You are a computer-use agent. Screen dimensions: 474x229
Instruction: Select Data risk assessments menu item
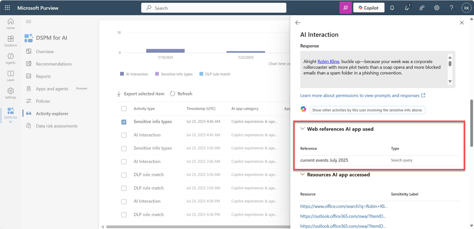pos(56,126)
